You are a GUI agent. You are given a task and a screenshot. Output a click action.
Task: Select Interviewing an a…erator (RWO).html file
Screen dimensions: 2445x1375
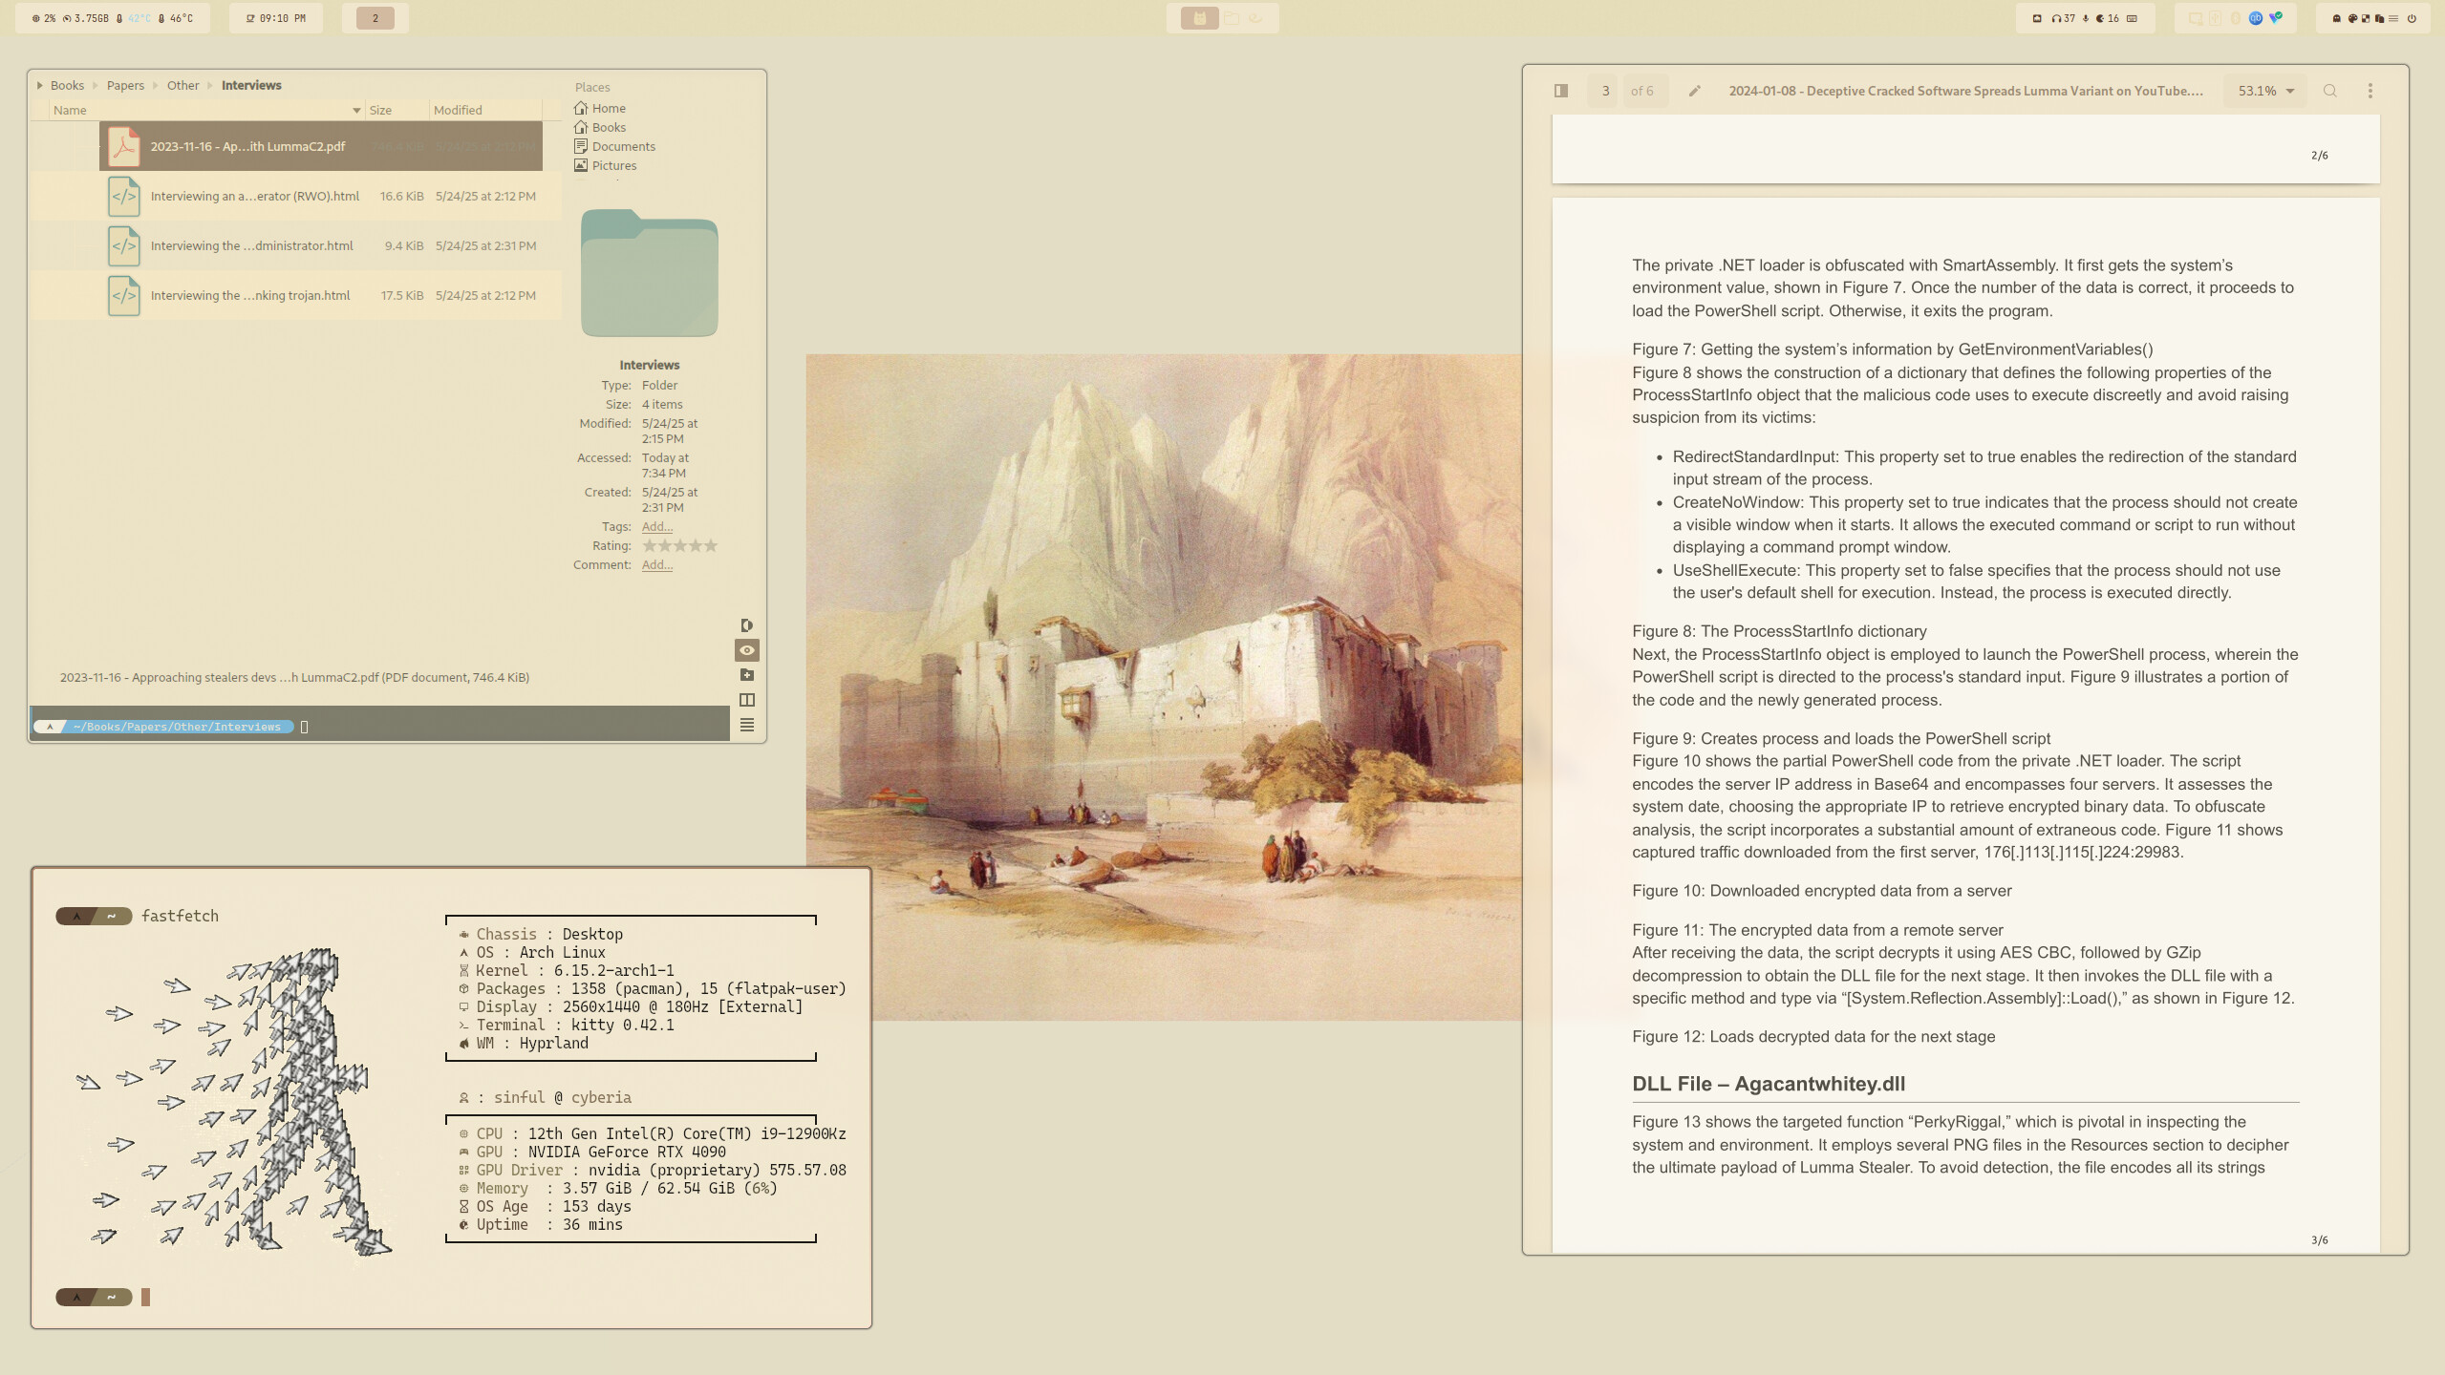(x=296, y=196)
